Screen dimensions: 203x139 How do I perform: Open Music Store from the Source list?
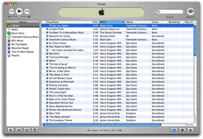point(23,33)
